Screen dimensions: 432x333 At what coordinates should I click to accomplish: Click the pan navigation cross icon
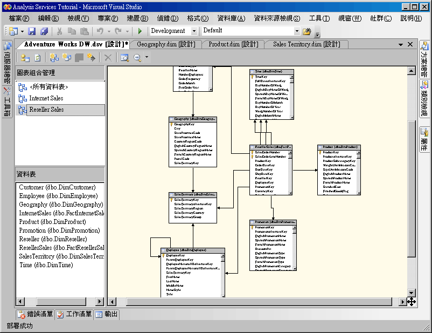pyautogui.click(x=411, y=301)
